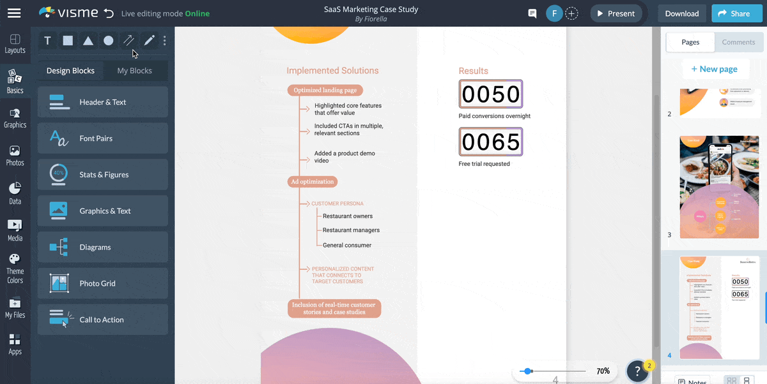
Task: Switch to grid page view
Action: pyautogui.click(x=732, y=381)
